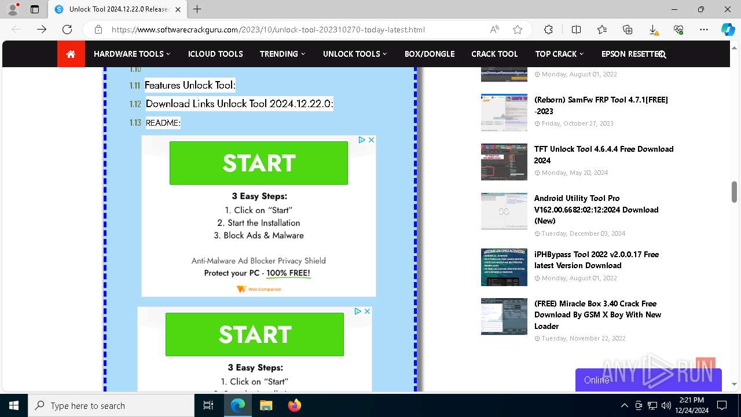The image size is (741, 417).
Task: Close the Unlock Tool browser tab
Action: (x=178, y=9)
